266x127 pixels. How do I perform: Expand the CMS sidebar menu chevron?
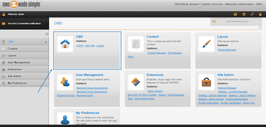(x=45, y=42)
